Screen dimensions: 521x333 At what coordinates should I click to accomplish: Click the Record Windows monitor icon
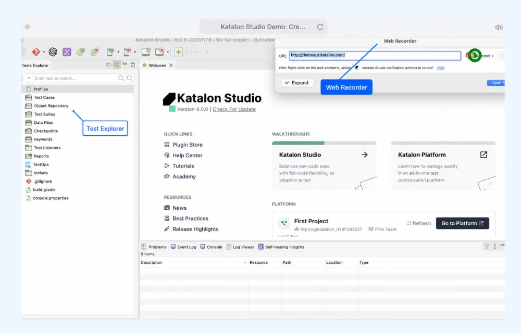pos(160,52)
